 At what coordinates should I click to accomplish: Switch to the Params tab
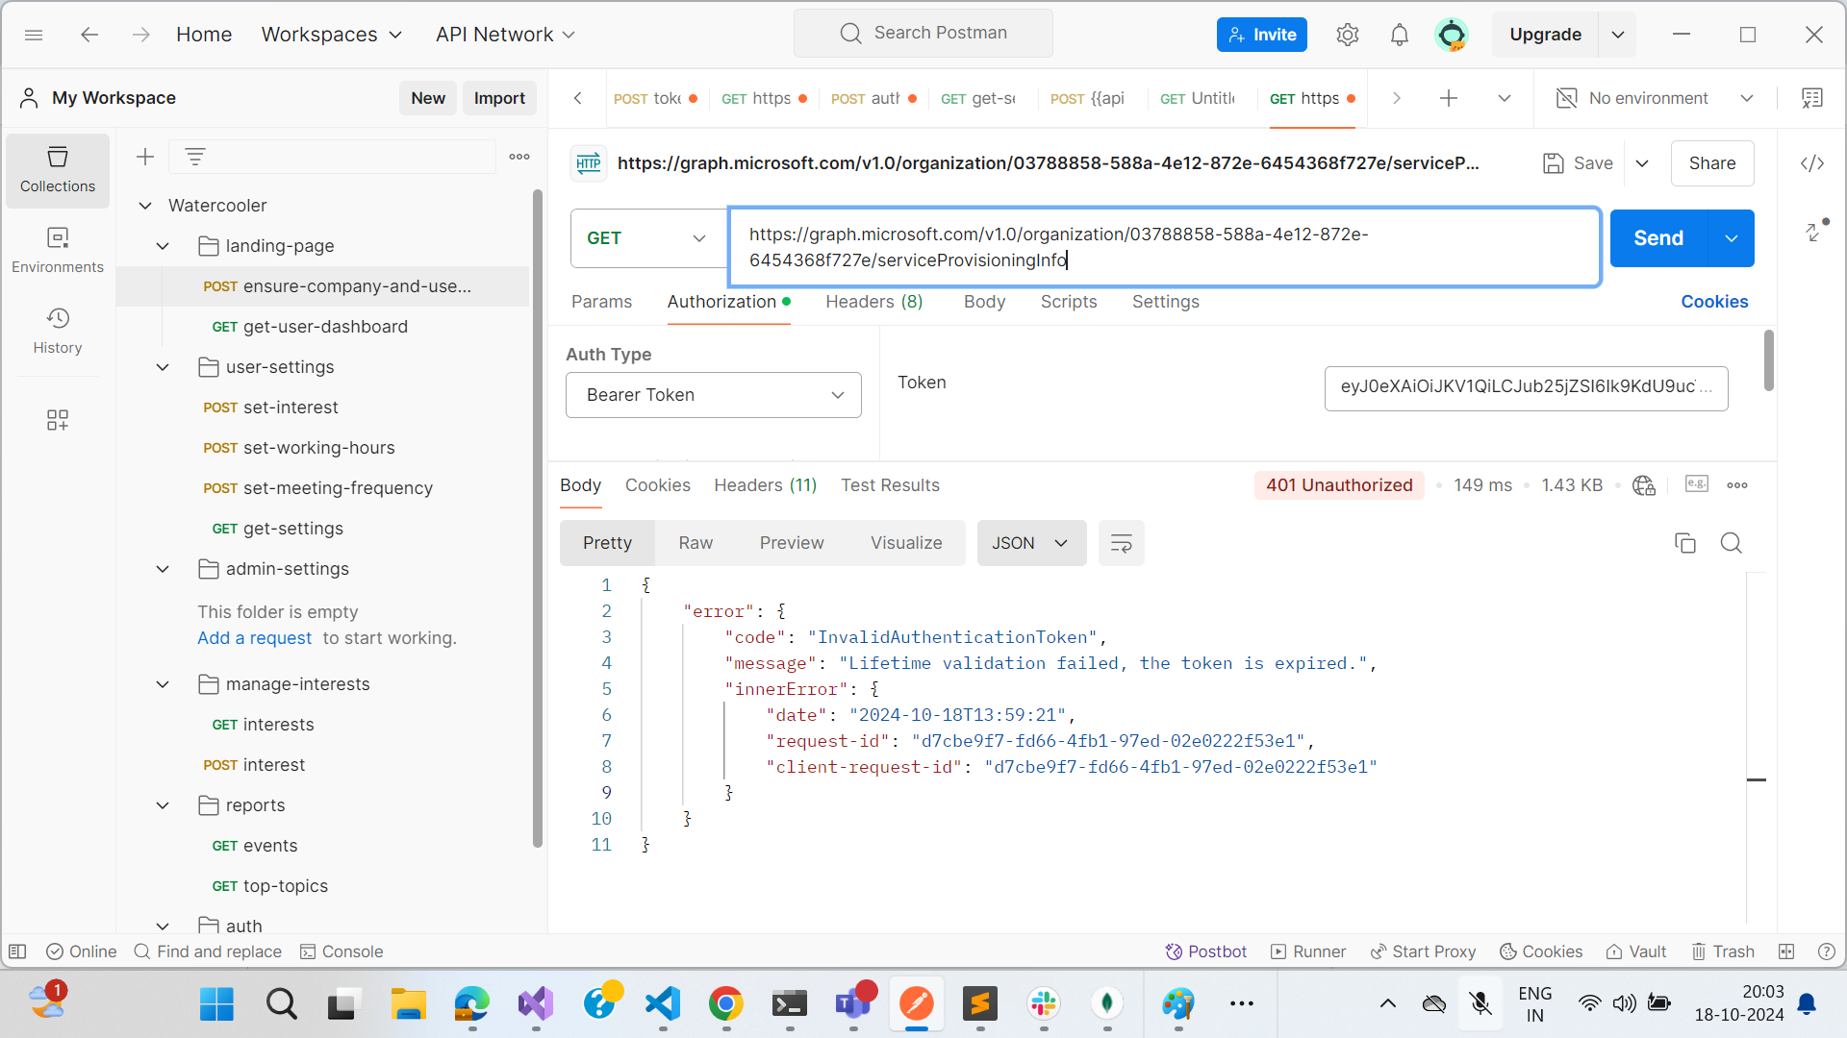(x=601, y=302)
